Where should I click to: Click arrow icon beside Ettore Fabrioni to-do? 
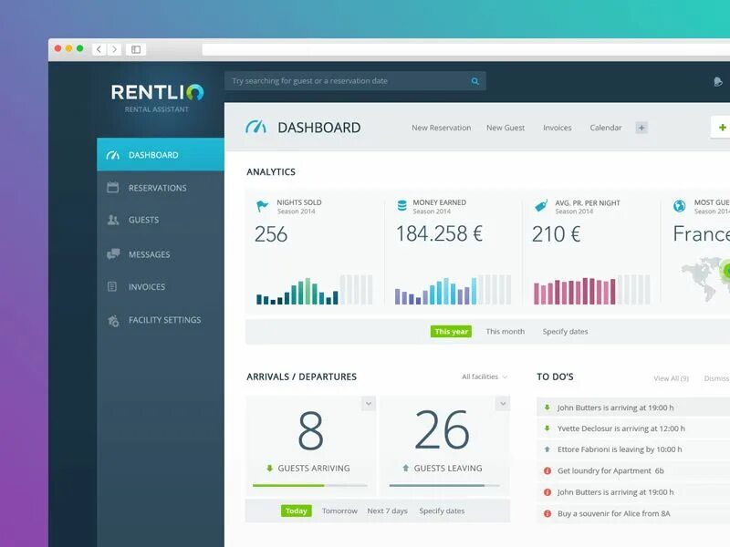coord(547,449)
